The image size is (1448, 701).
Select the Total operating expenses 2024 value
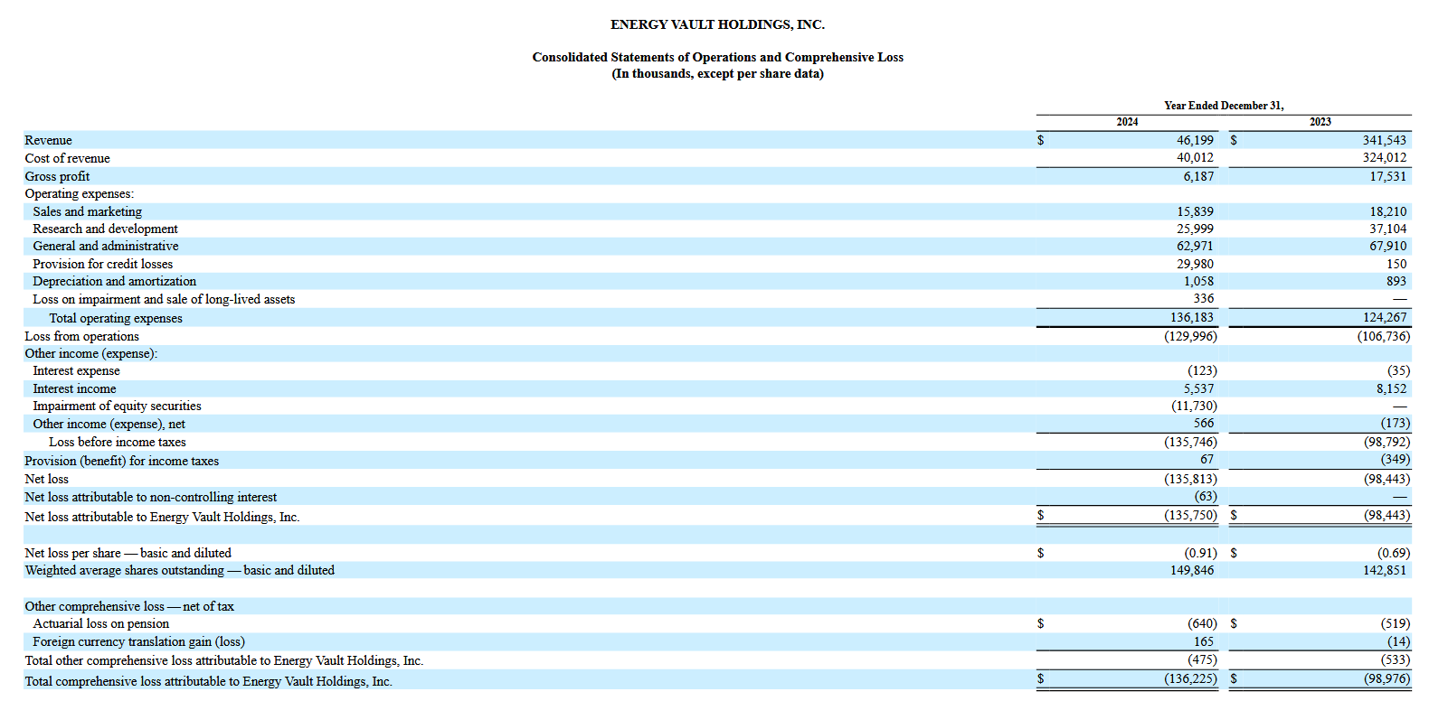[x=1192, y=317]
